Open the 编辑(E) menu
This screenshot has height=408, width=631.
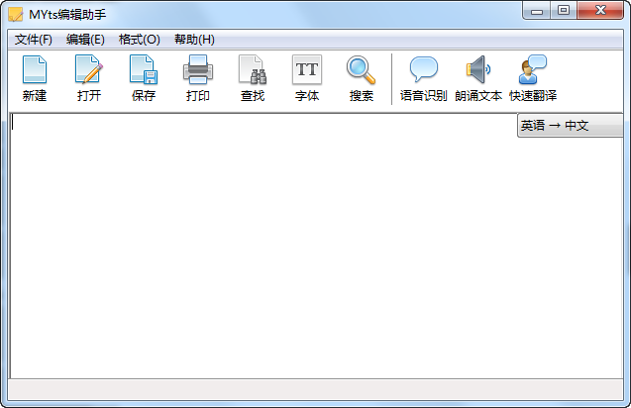coord(85,40)
